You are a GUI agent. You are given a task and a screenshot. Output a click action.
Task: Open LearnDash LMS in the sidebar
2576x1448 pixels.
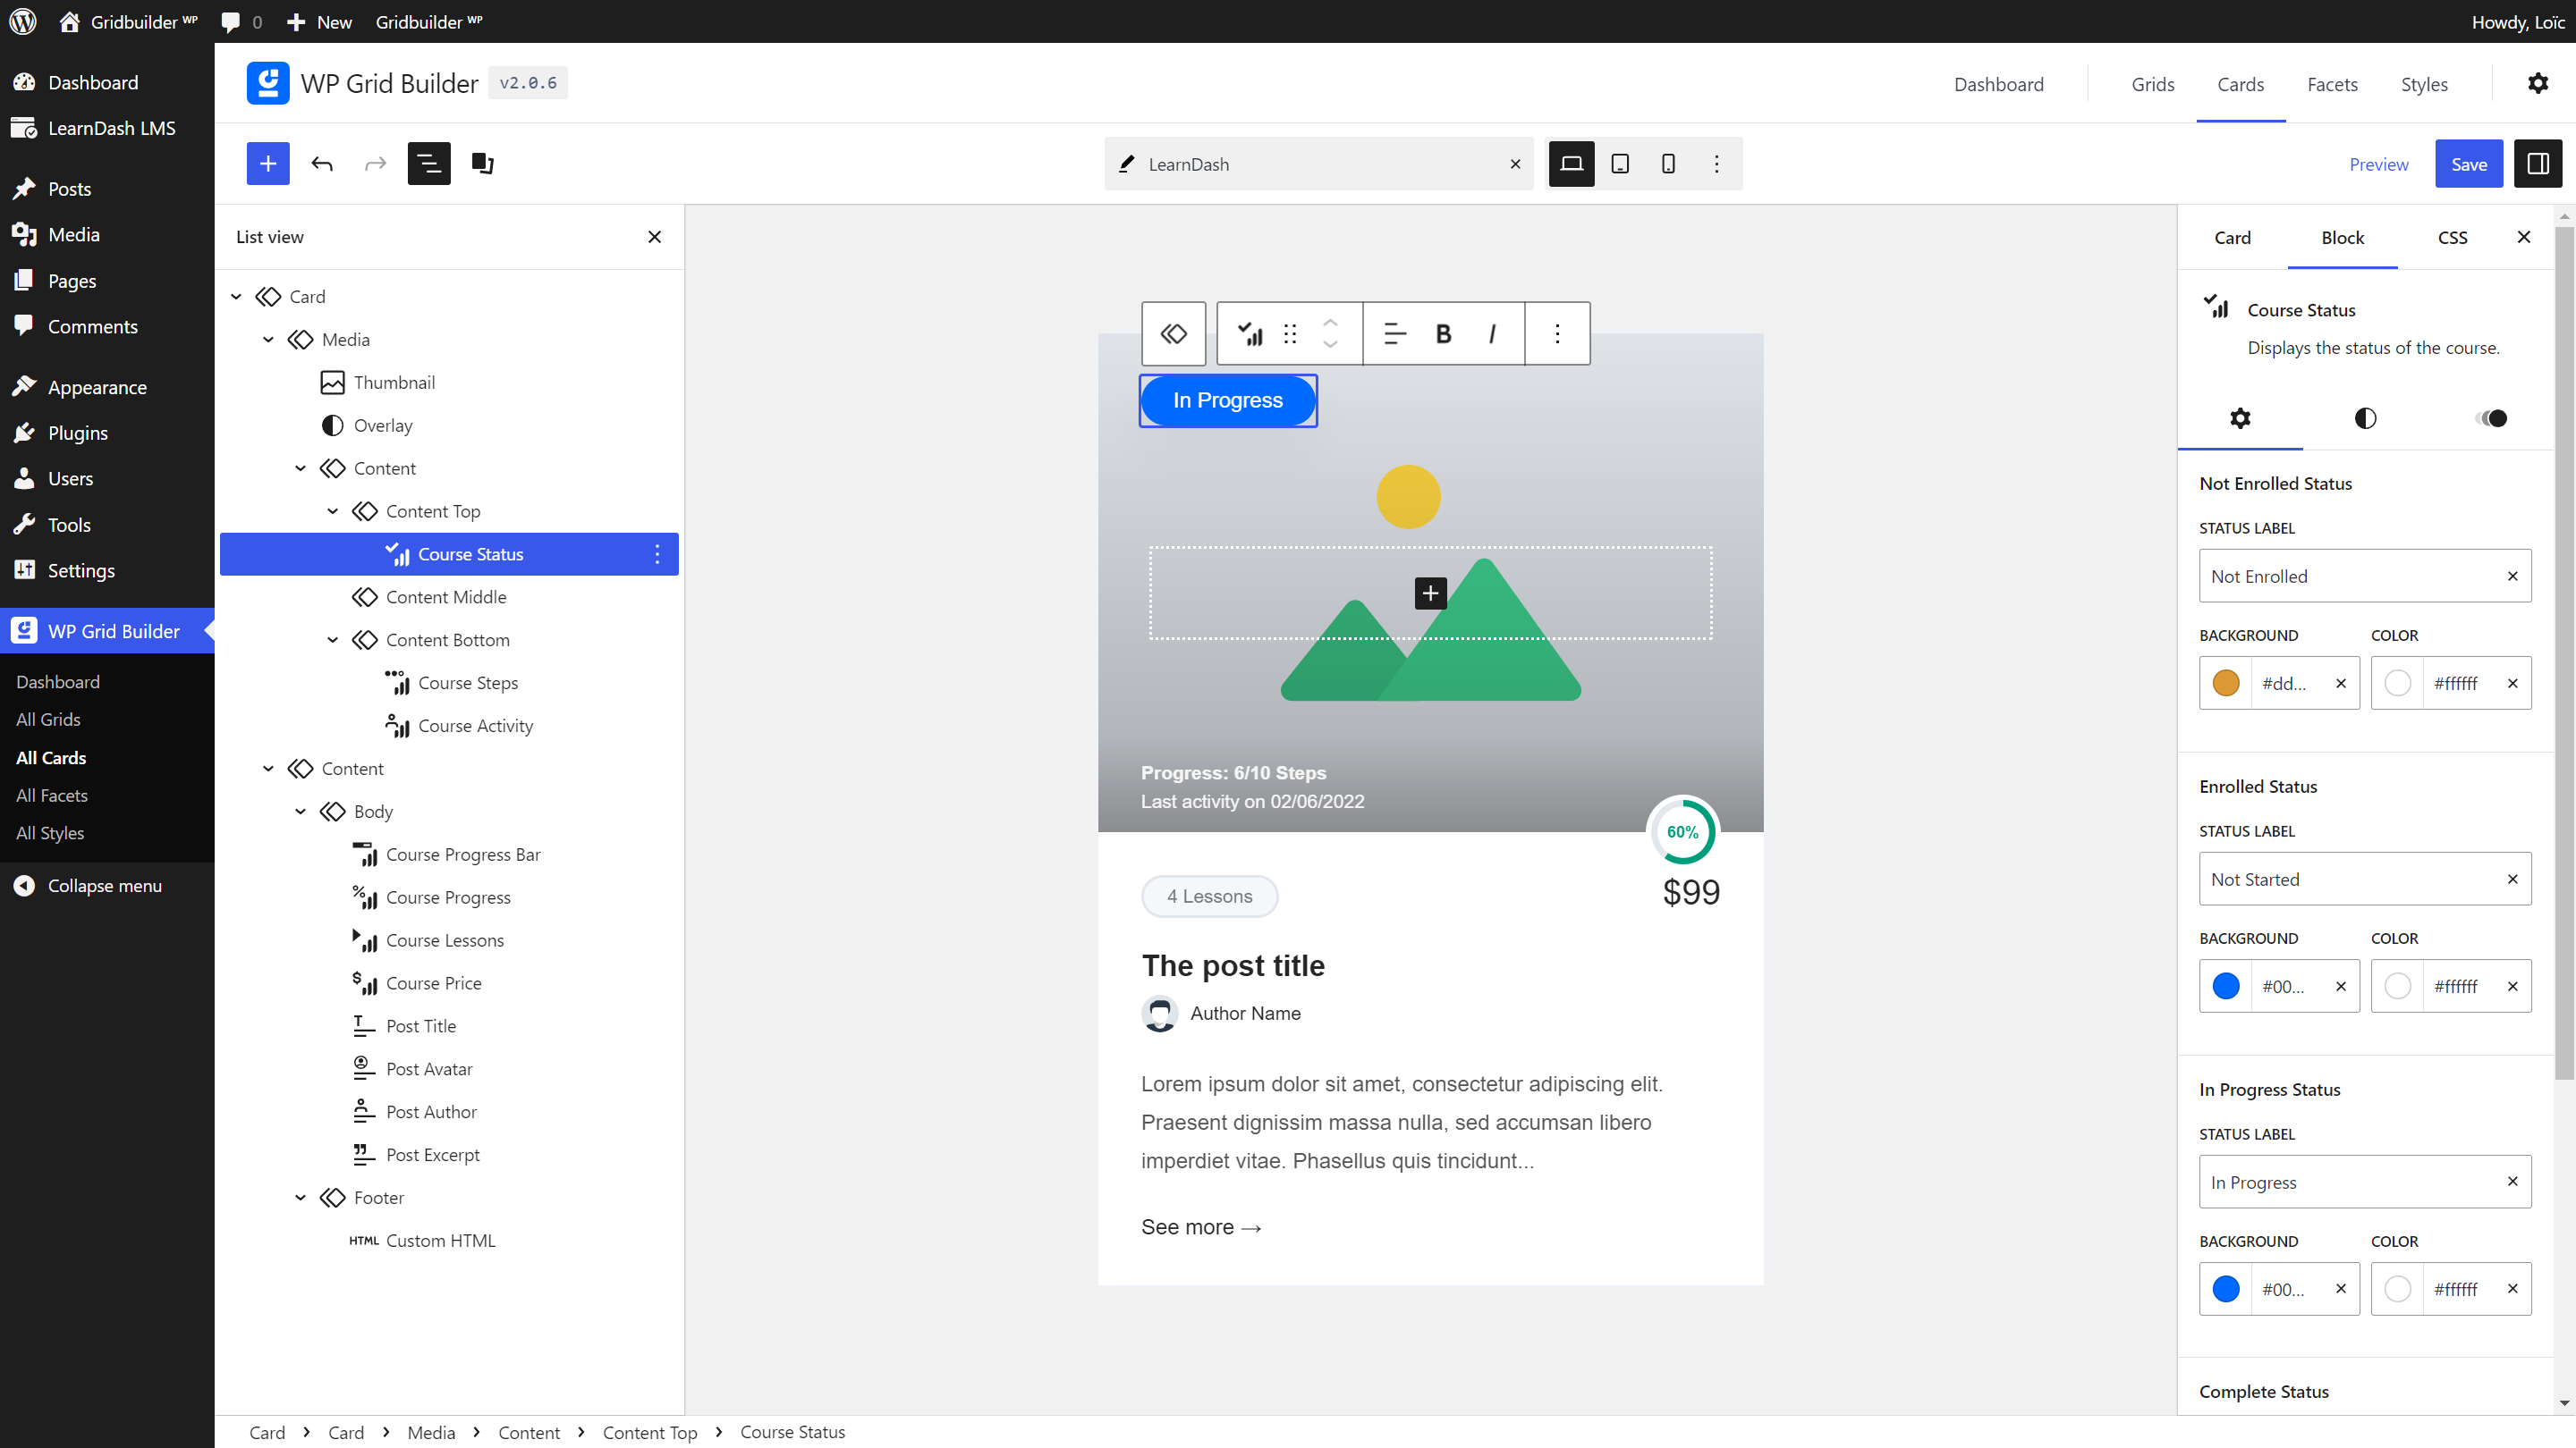point(111,128)
